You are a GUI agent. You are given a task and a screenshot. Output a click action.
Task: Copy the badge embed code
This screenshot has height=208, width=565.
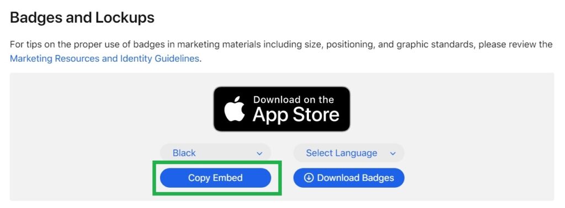tap(216, 178)
